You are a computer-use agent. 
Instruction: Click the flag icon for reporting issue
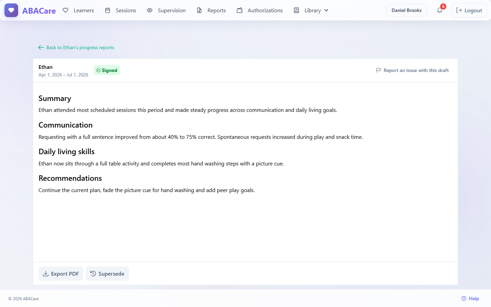(x=378, y=70)
